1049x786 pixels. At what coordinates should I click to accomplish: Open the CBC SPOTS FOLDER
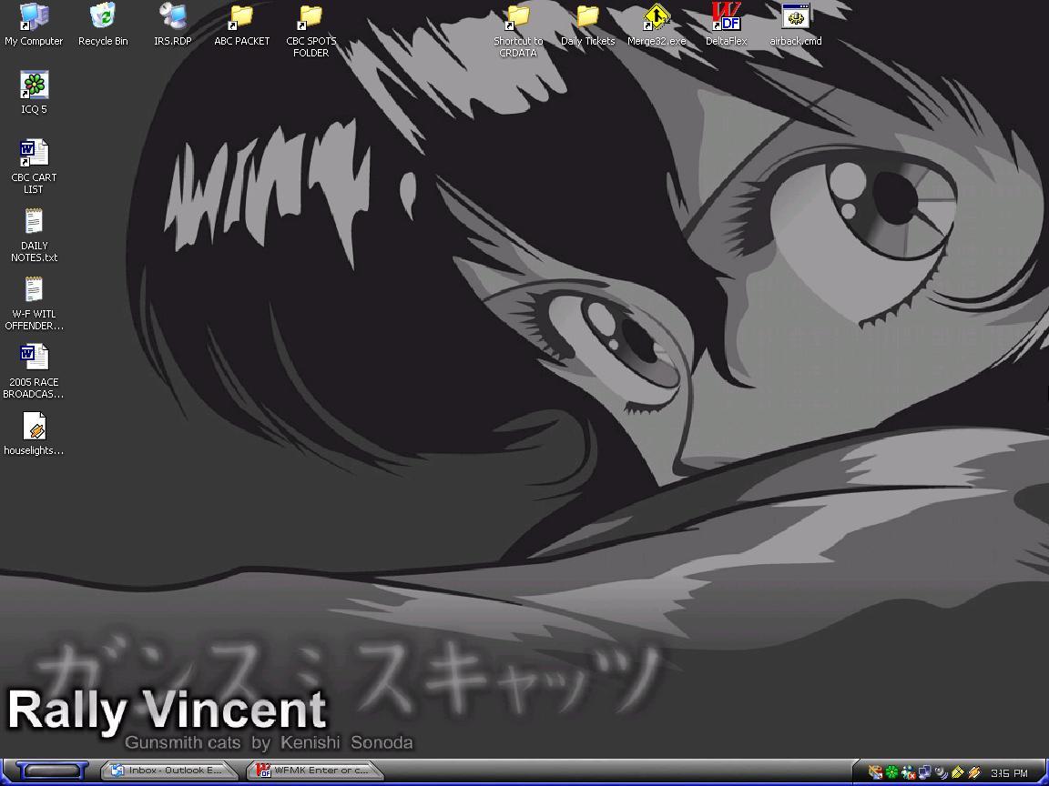coord(311,16)
